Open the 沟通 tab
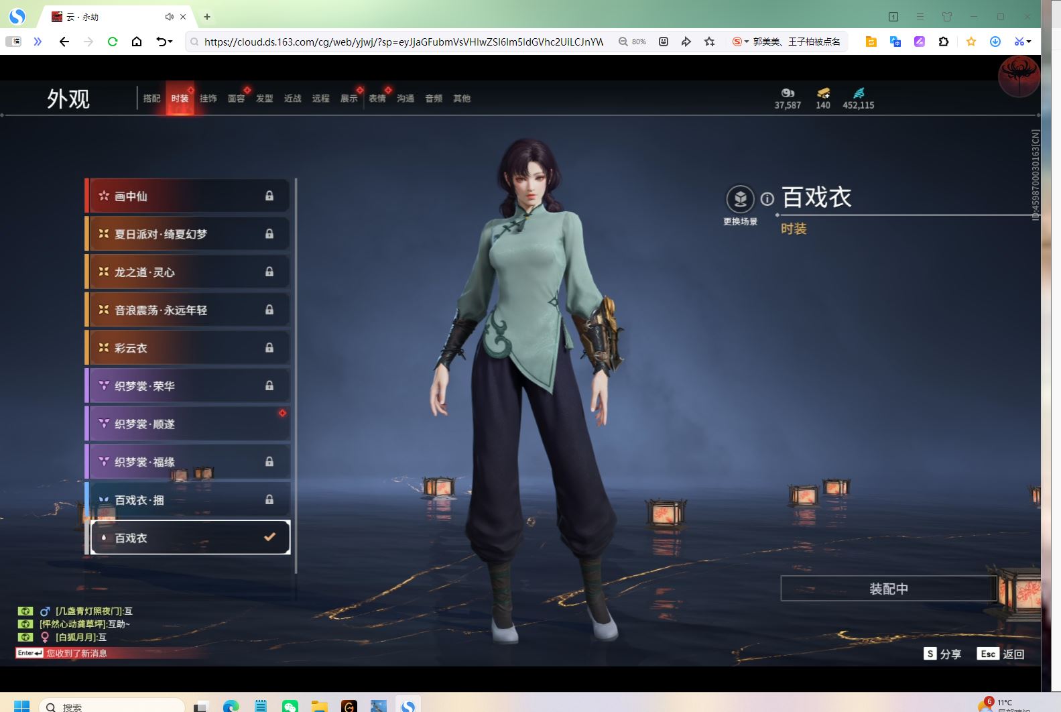This screenshot has width=1061, height=712. [405, 99]
